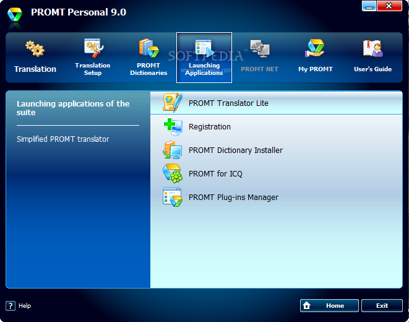This screenshot has height=322, width=409.
Task: Close the PROMT Personal window
Action: [389, 6]
